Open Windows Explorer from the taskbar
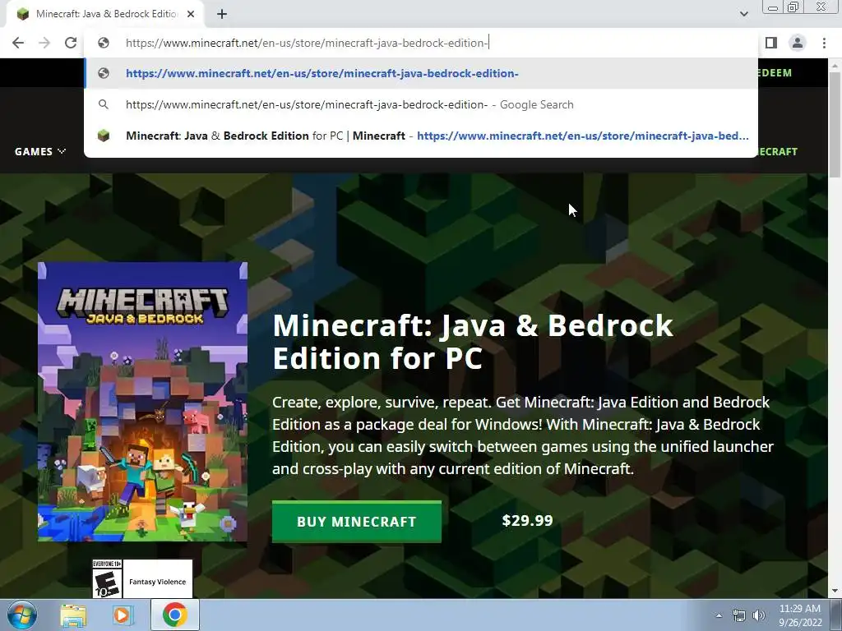 coord(73,615)
